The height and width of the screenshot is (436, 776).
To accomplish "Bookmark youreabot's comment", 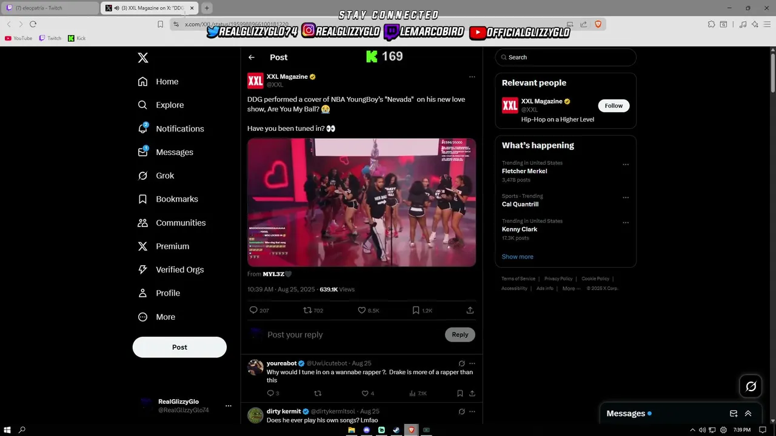I will (x=460, y=394).
